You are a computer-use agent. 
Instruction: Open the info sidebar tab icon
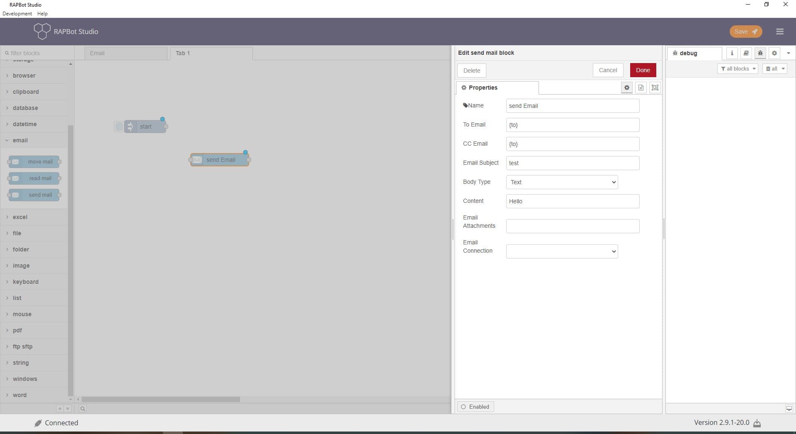point(732,53)
